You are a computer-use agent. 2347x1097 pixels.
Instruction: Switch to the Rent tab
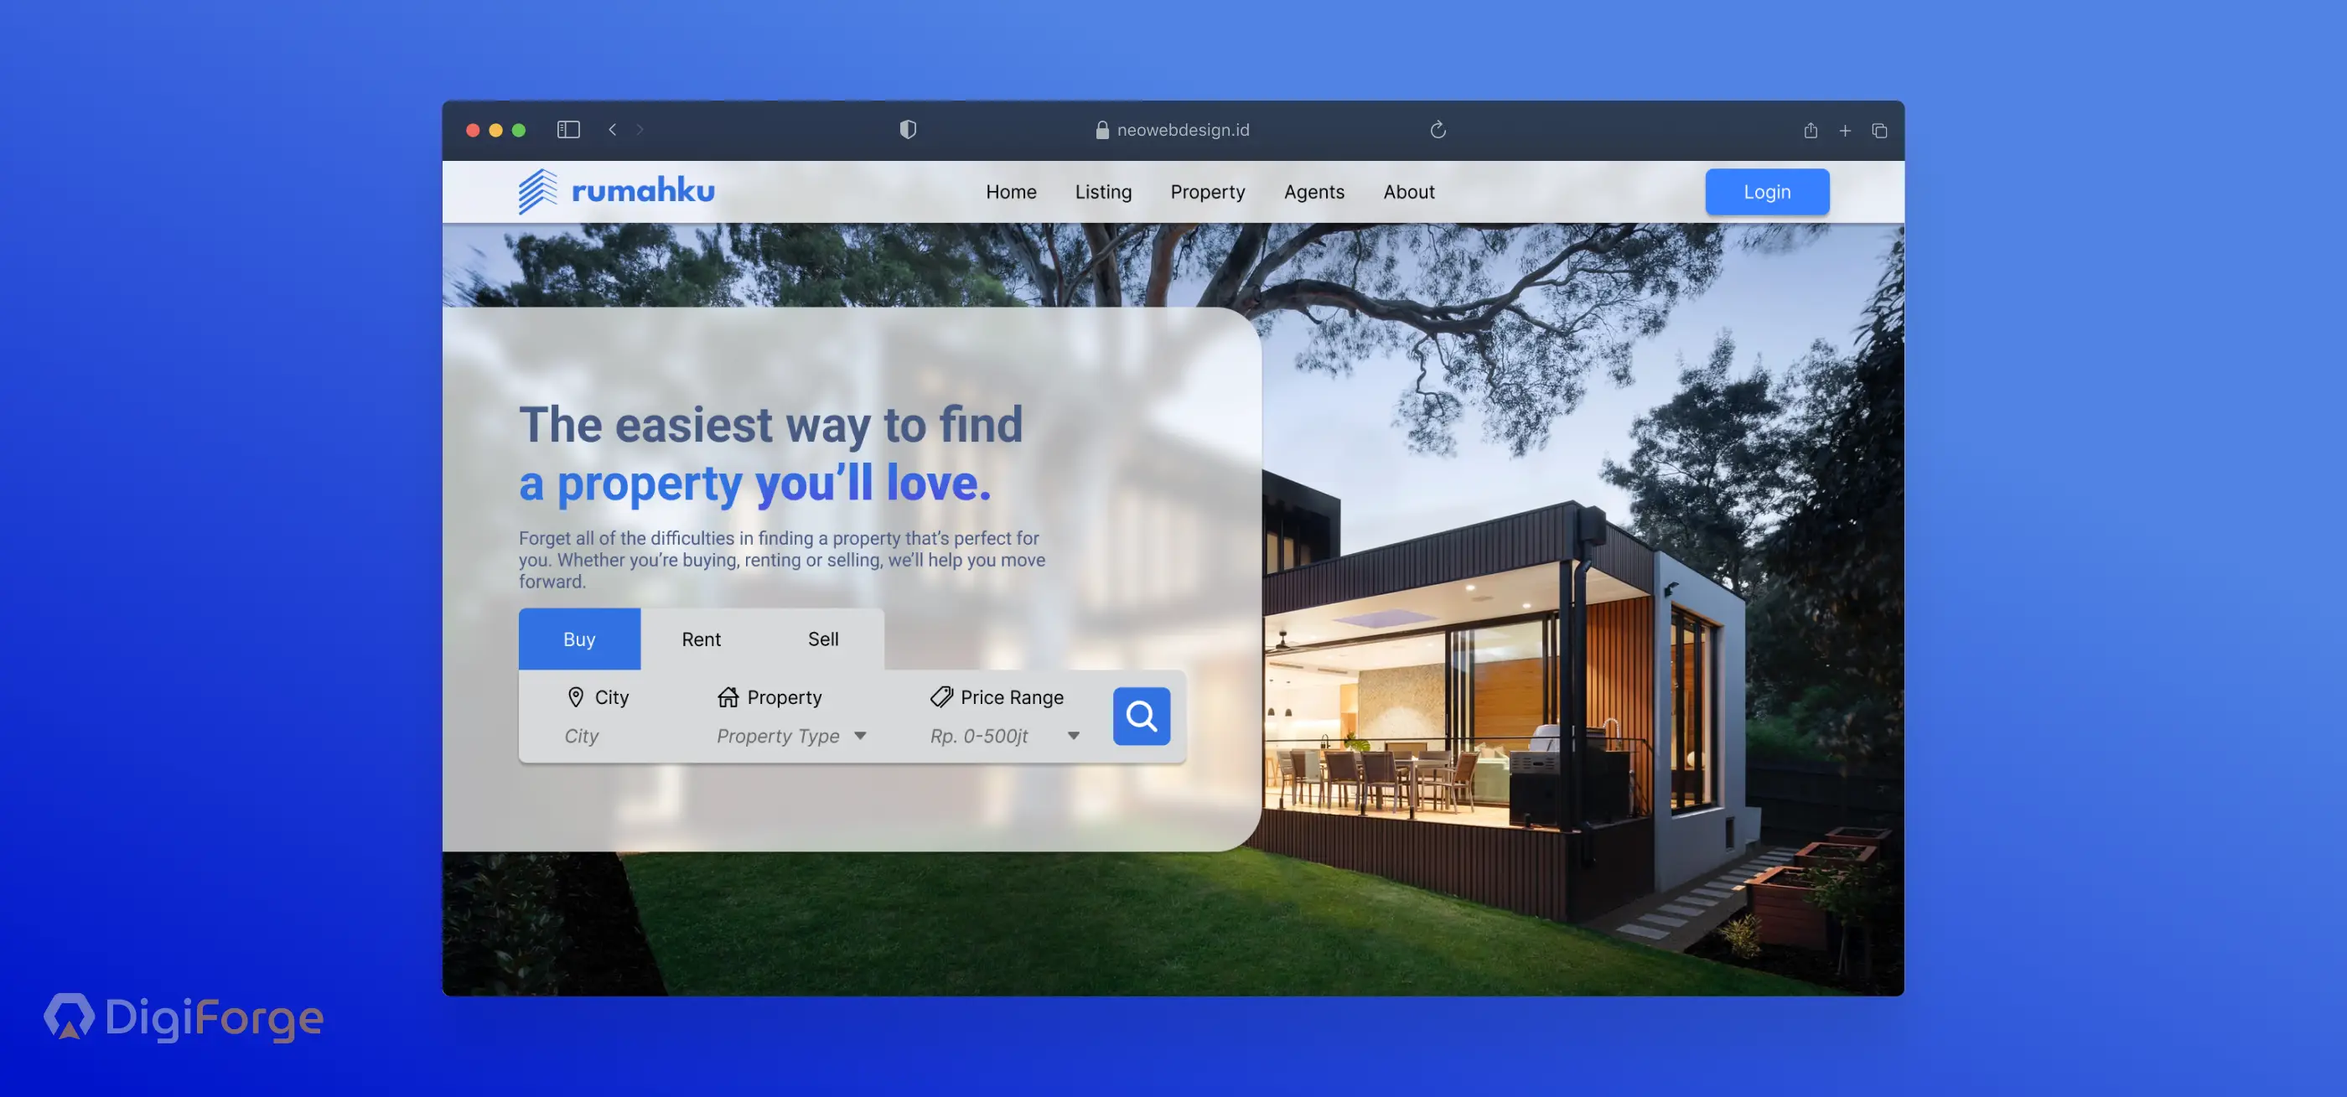tap(701, 639)
